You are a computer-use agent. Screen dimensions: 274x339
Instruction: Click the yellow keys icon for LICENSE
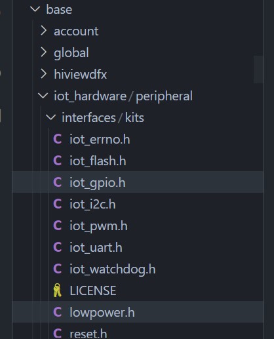click(58, 290)
